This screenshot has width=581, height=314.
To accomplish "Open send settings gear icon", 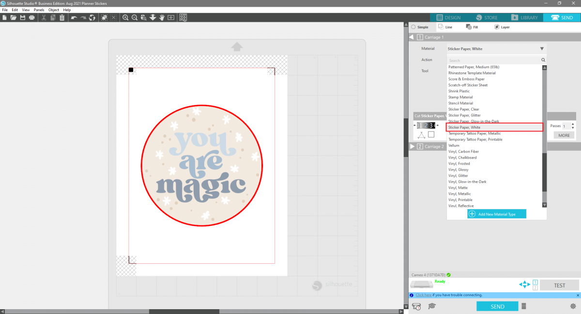I will click(573, 306).
